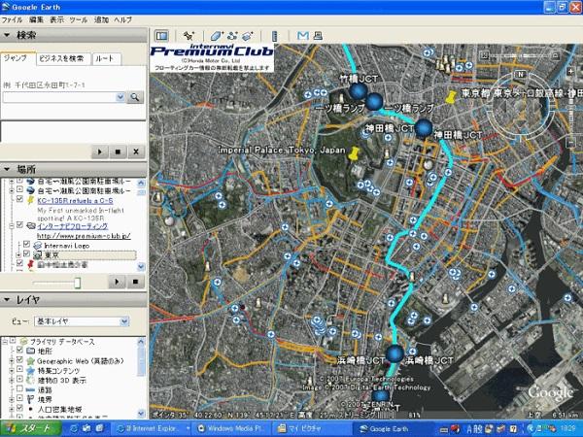This screenshot has height=437, width=583.
Task: Click the Print toolbar icon
Action: coord(319,36)
